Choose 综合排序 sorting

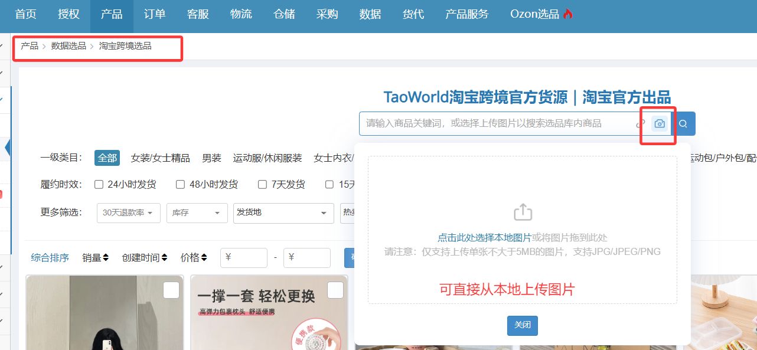pyautogui.click(x=50, y=258)
